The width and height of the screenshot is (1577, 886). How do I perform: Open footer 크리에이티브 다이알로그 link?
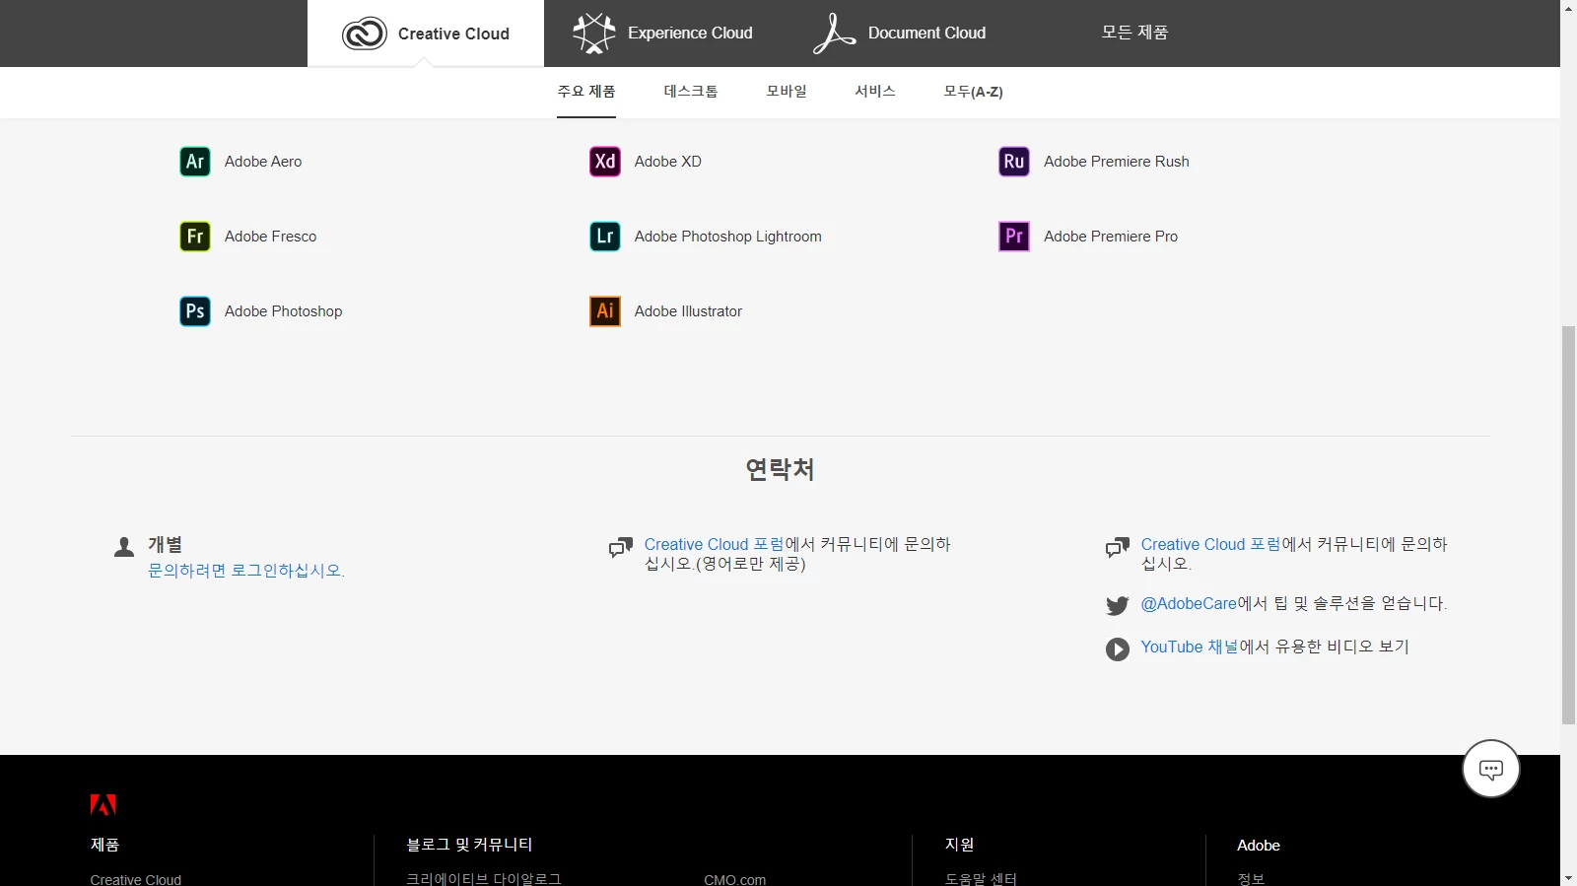coord(484,879)
